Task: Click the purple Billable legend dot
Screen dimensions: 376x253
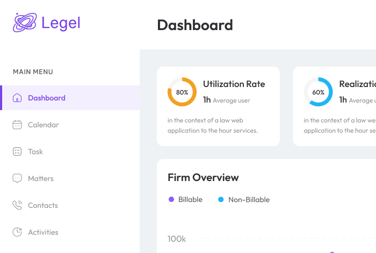Action: point(171,199)
